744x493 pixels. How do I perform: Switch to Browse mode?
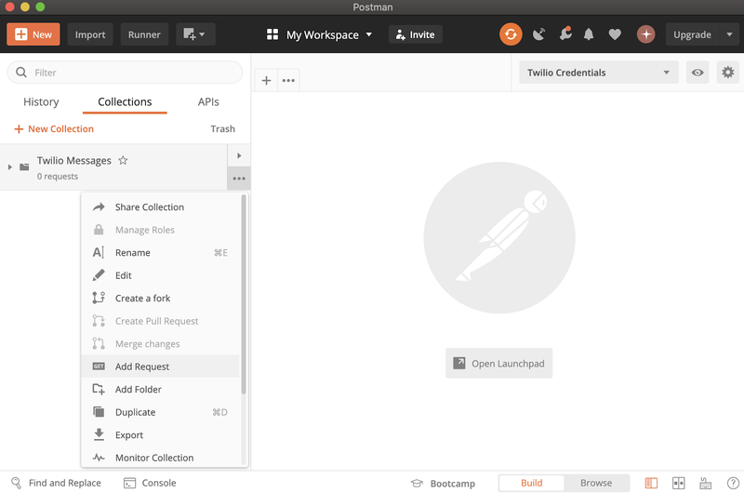pyautogui.click(x=596, y=483)
